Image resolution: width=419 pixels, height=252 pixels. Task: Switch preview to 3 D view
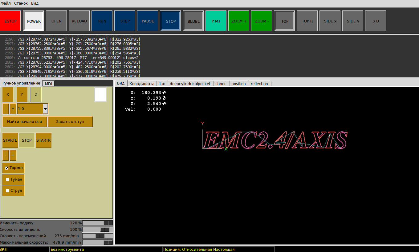(x=376, y=21)
